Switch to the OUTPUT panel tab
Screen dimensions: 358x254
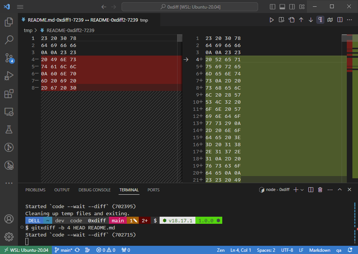tap(62, 190)
